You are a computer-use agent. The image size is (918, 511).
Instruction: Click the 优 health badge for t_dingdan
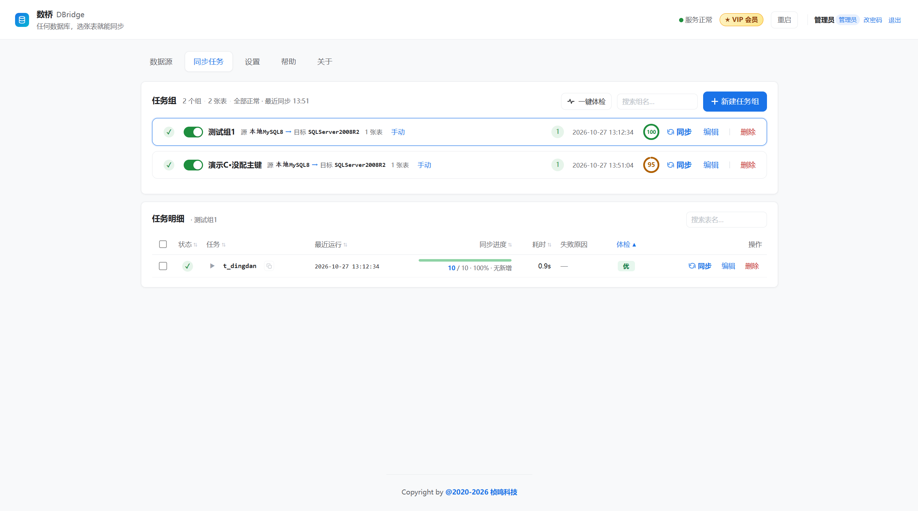click(626, 266)
